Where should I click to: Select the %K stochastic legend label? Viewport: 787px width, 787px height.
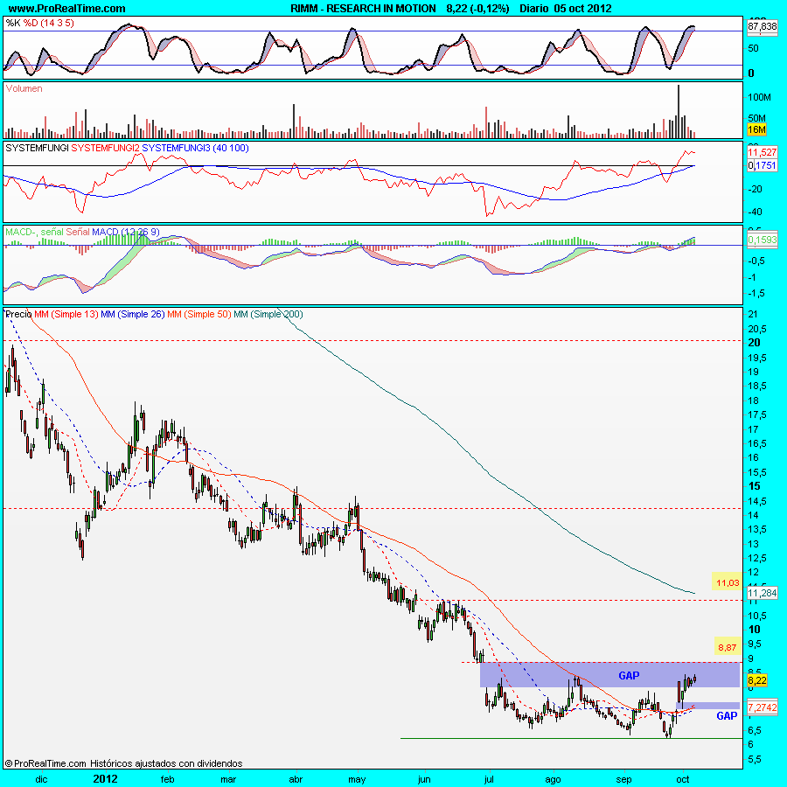click(x=12, y=23)
